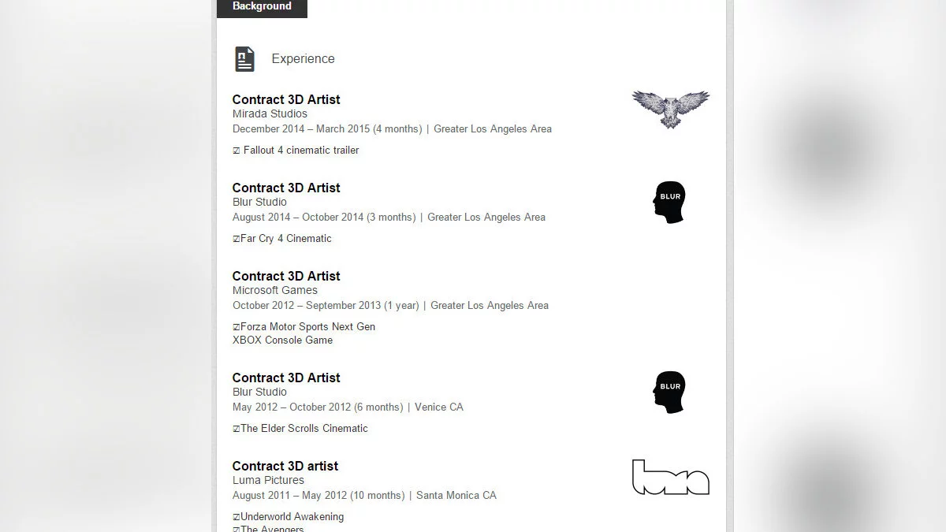Click the Mirada Studios owl logo

pos(670,109)
